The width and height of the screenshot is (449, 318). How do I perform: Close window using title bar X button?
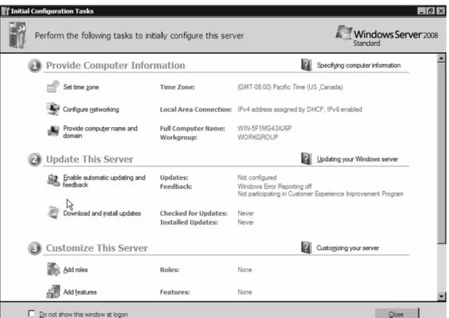click(x=441, y=11)
